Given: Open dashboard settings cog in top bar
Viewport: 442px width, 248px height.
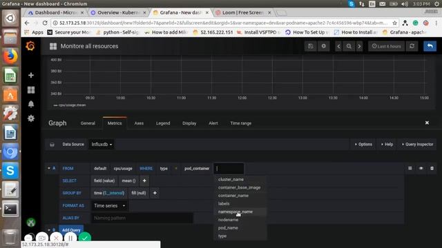Looking at the screenshot, I should click(324, 46).
